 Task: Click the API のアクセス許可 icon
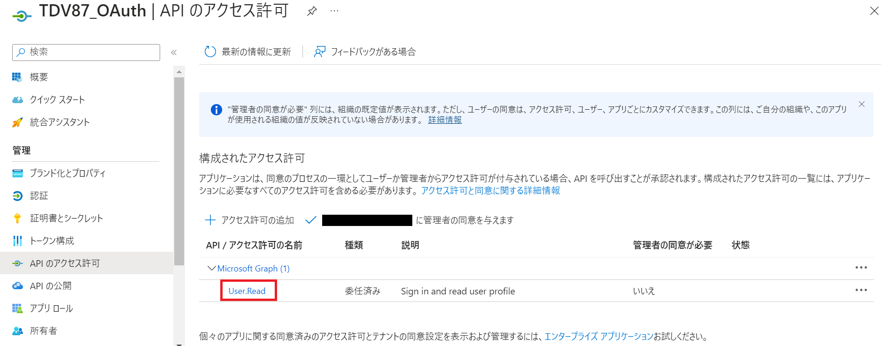click(17, 263)
